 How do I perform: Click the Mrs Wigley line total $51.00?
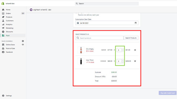[128, 50]
